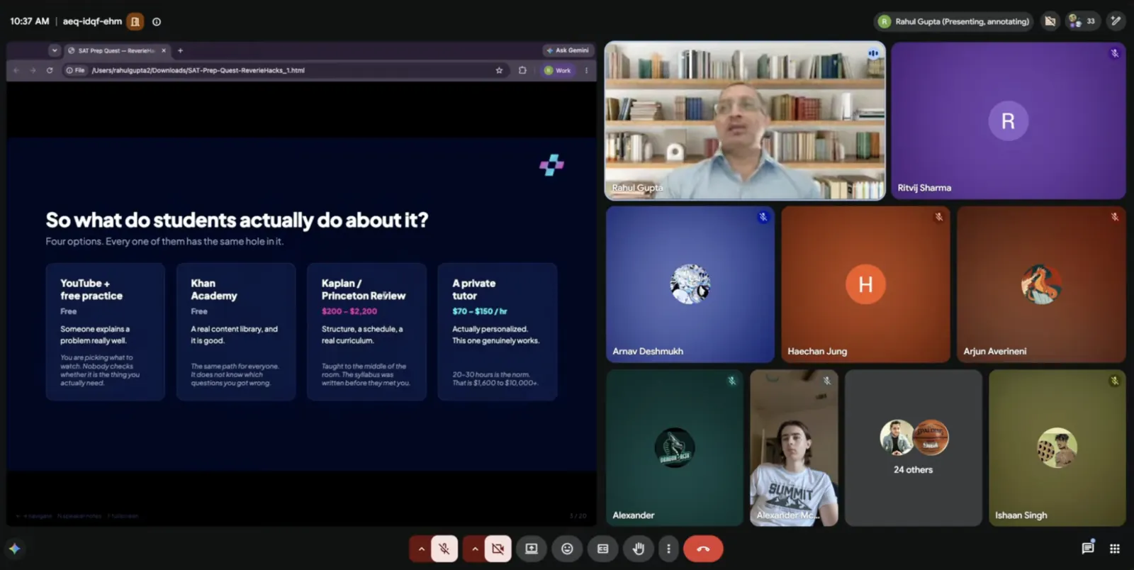Screen dimensions: 1134x570
Task: Click the $200 – $2,200 price text
Action: pos(349,311)
